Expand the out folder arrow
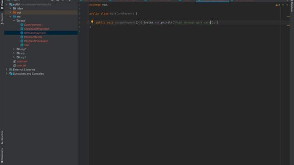The width and height of the screenshot is (294, 165). pyautogui.click(x=10, y=12)
